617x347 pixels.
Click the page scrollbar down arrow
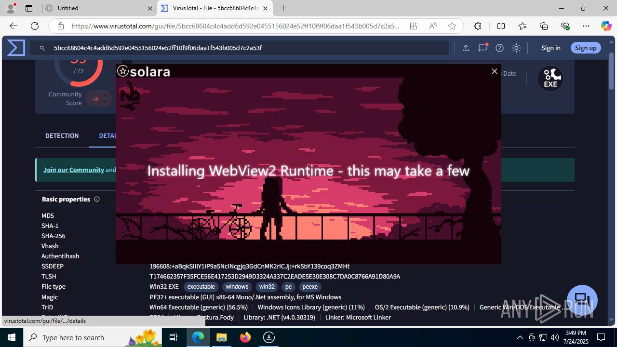(612, 320)
